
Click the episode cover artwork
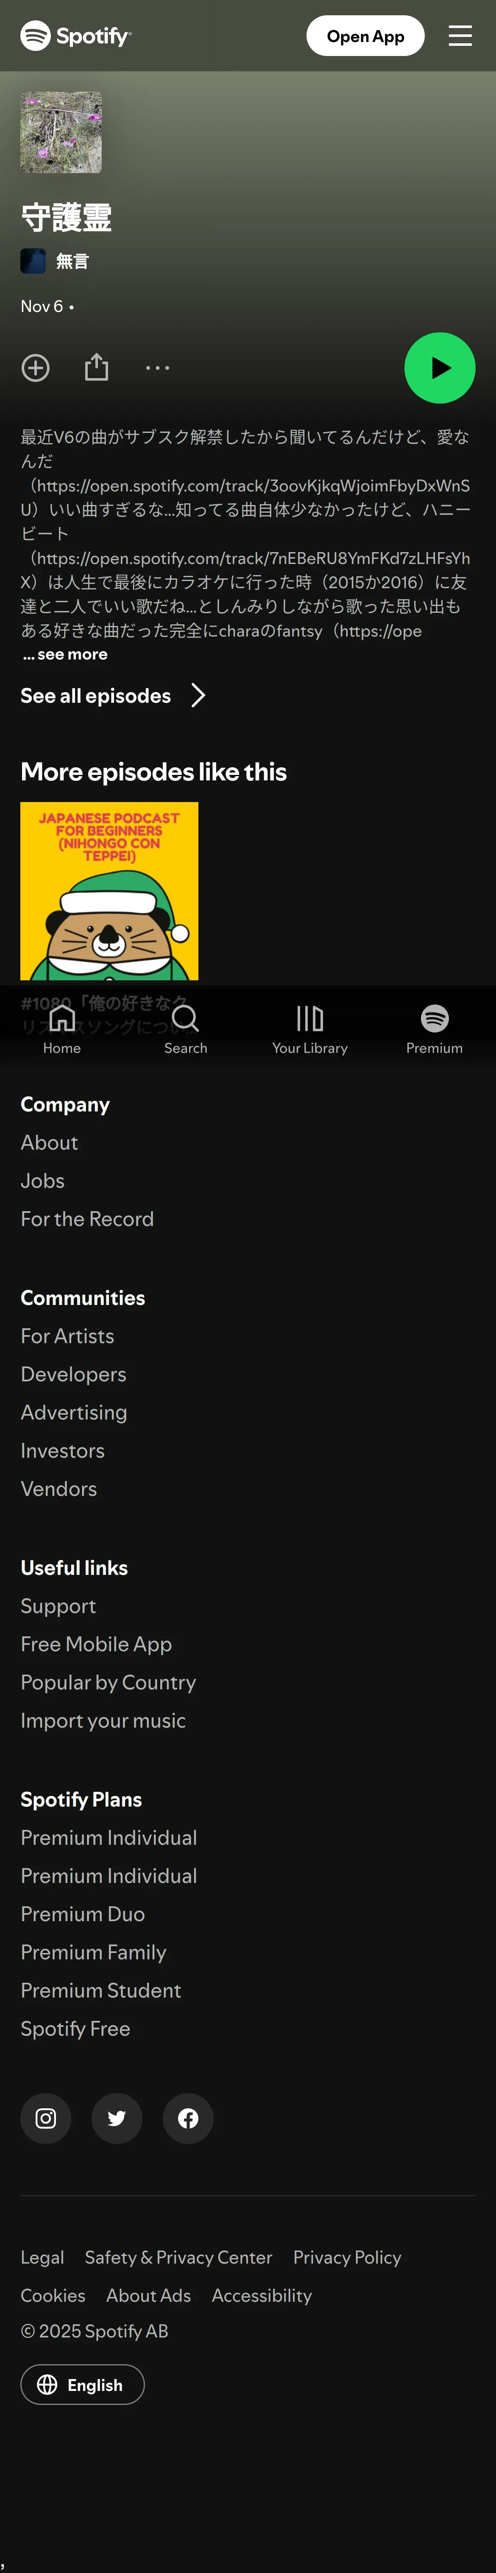(x=61, y=133)
